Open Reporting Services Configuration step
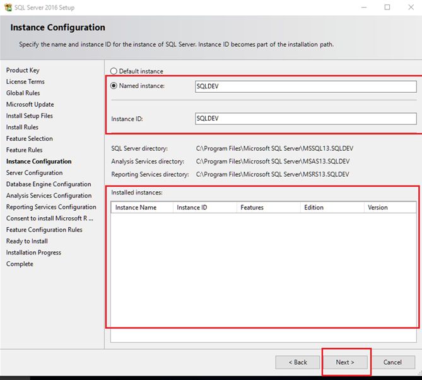 click(51, 207)
